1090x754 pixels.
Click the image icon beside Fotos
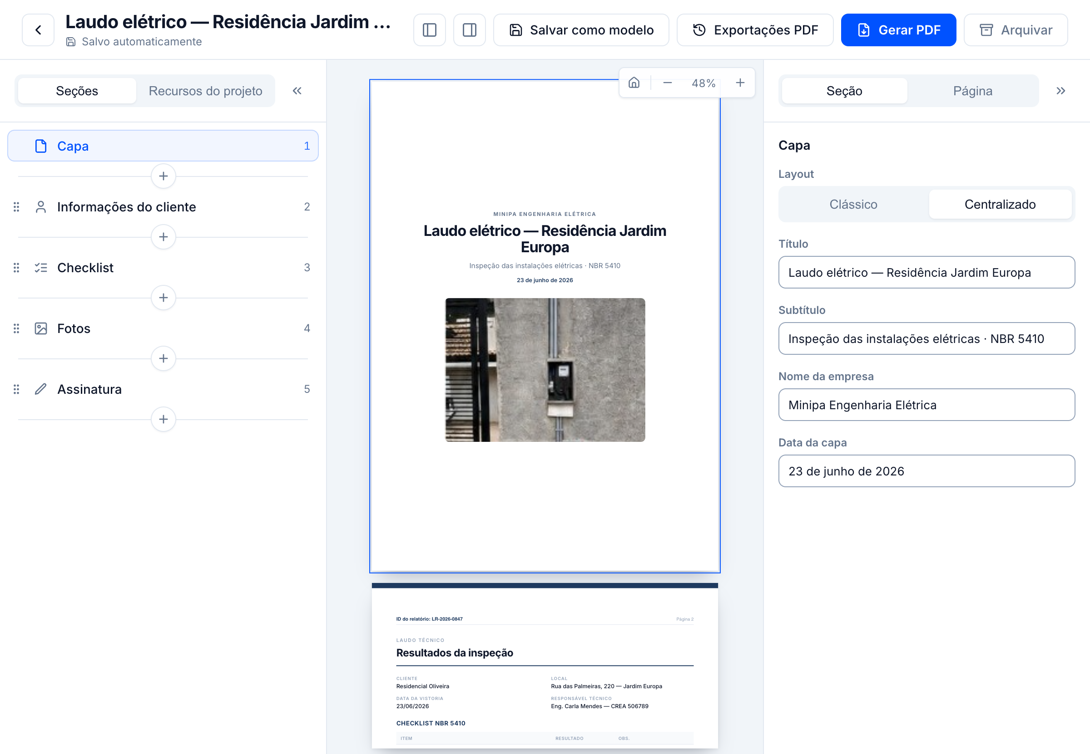pos(41,328)
